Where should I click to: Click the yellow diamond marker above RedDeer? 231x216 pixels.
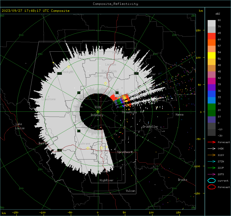105,83
